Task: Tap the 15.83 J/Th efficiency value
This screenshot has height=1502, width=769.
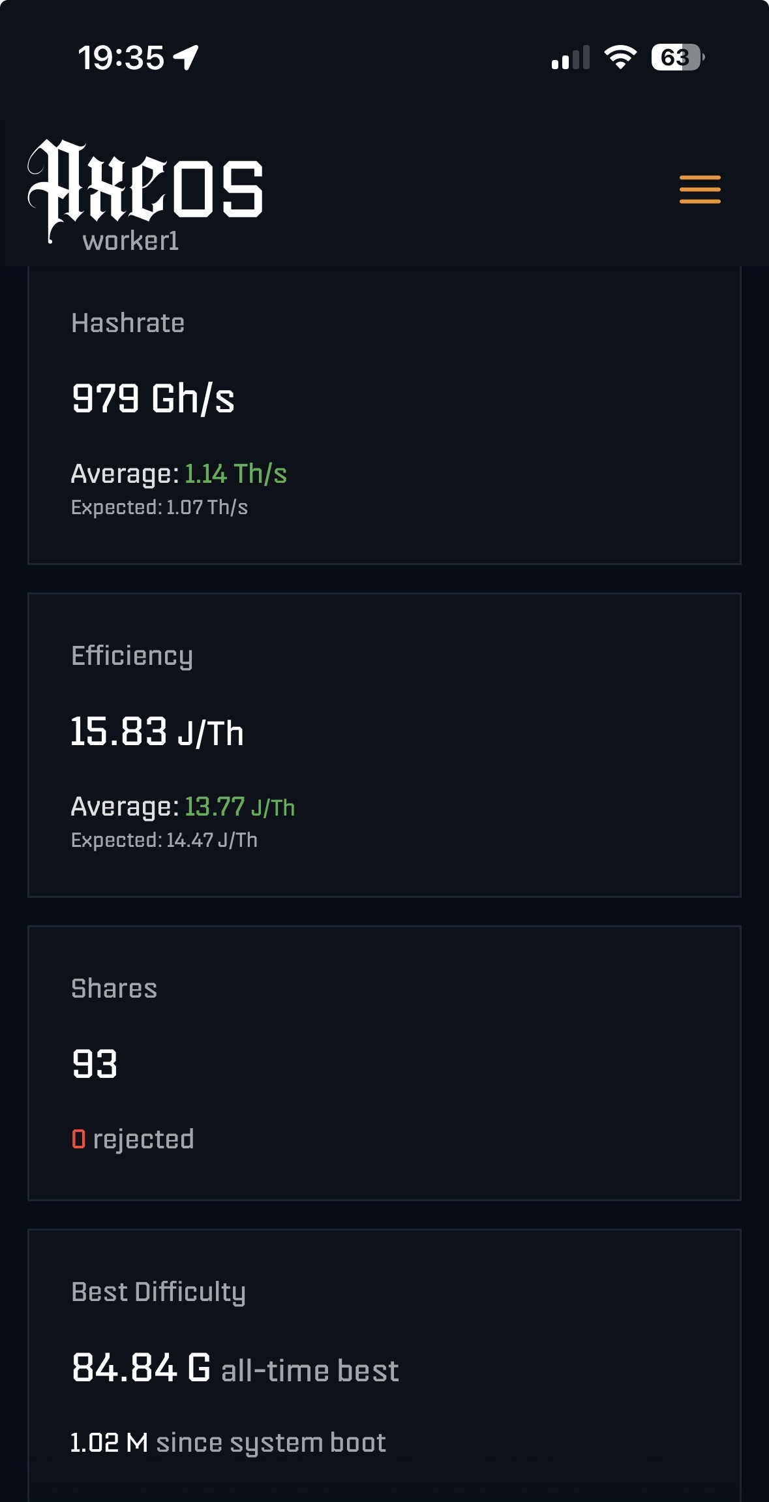Action: click(157, 731)
